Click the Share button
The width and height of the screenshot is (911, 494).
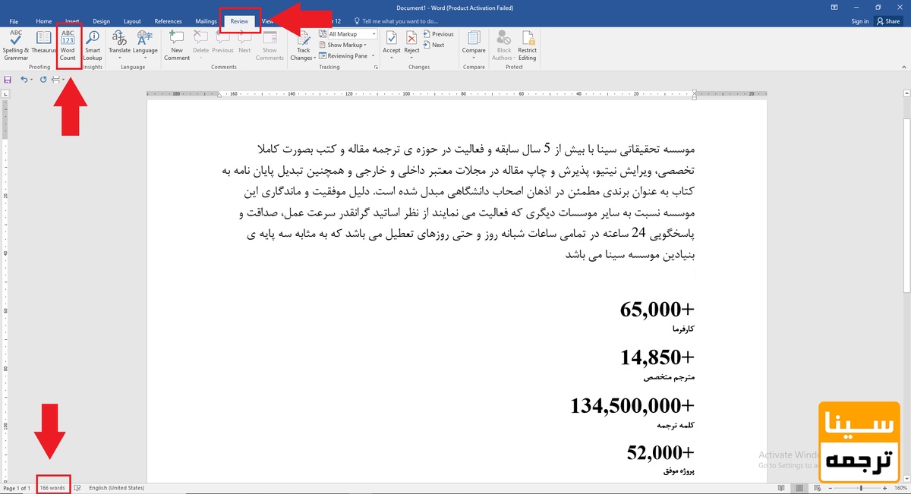pyautogui.click(x=887, y=21)
